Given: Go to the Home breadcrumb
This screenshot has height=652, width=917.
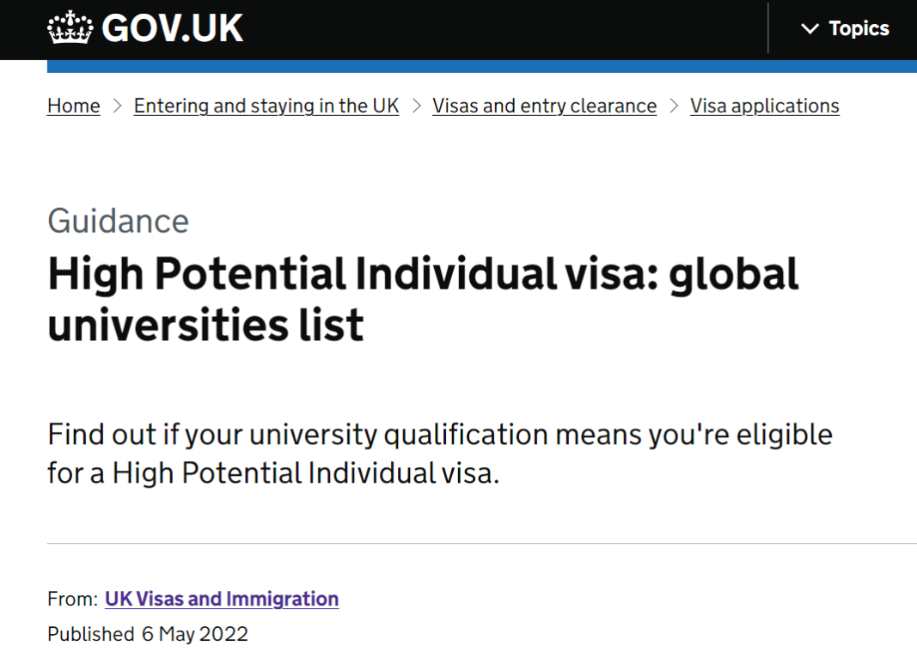Looking at the screenshot, I should coord(74,106).
